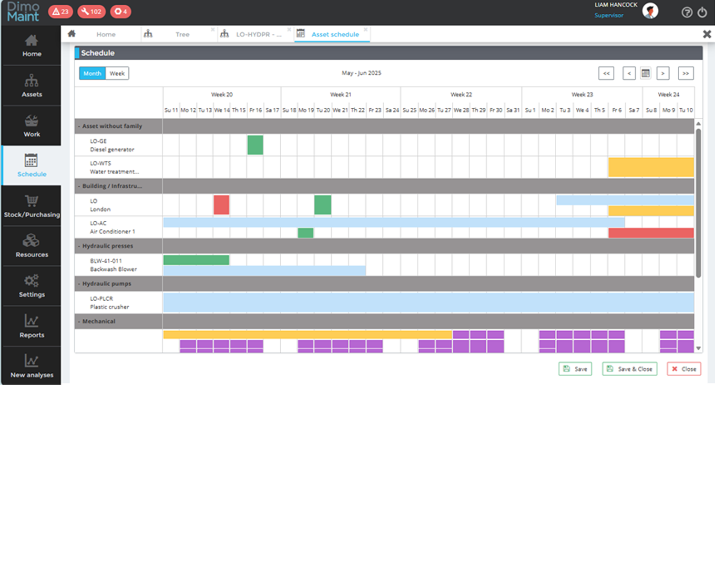
Task: Open the Resources section in the sidebar
Action: (31, 246)
